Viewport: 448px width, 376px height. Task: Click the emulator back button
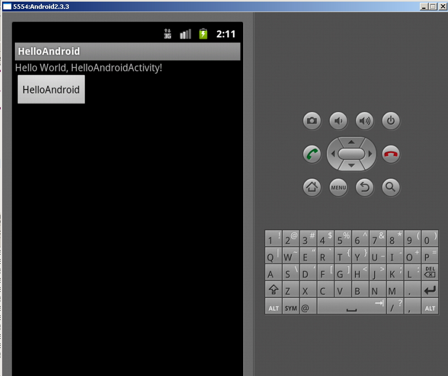coord(364,187)
